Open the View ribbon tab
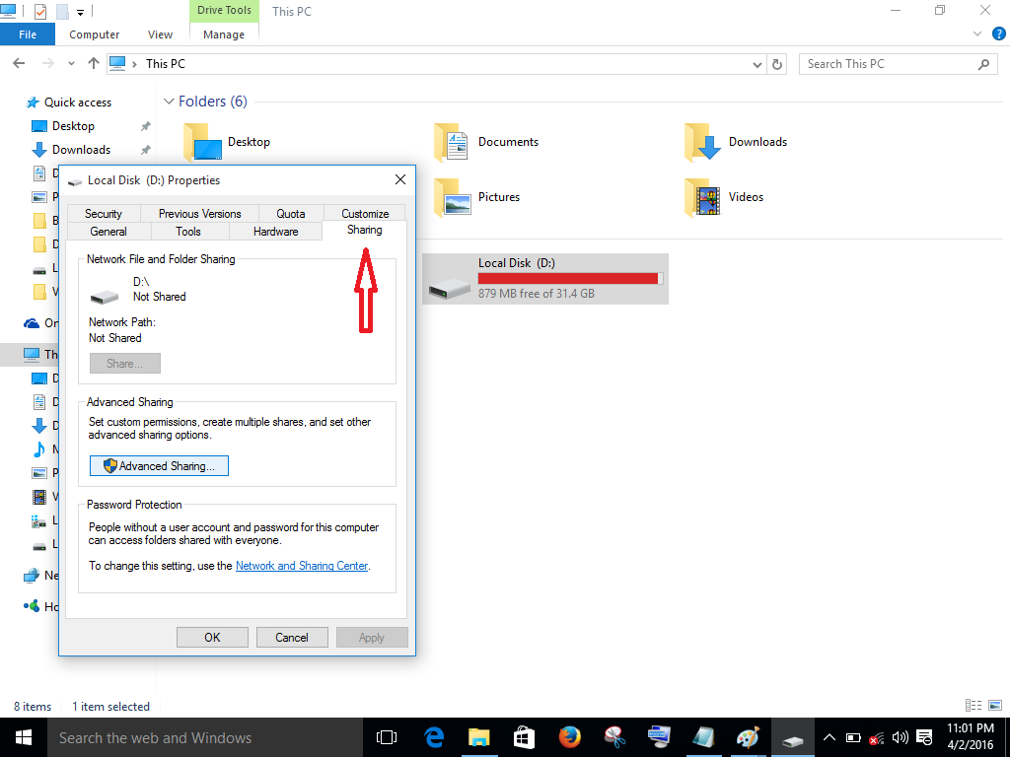The image size is (1010, 757). point(159,34)
